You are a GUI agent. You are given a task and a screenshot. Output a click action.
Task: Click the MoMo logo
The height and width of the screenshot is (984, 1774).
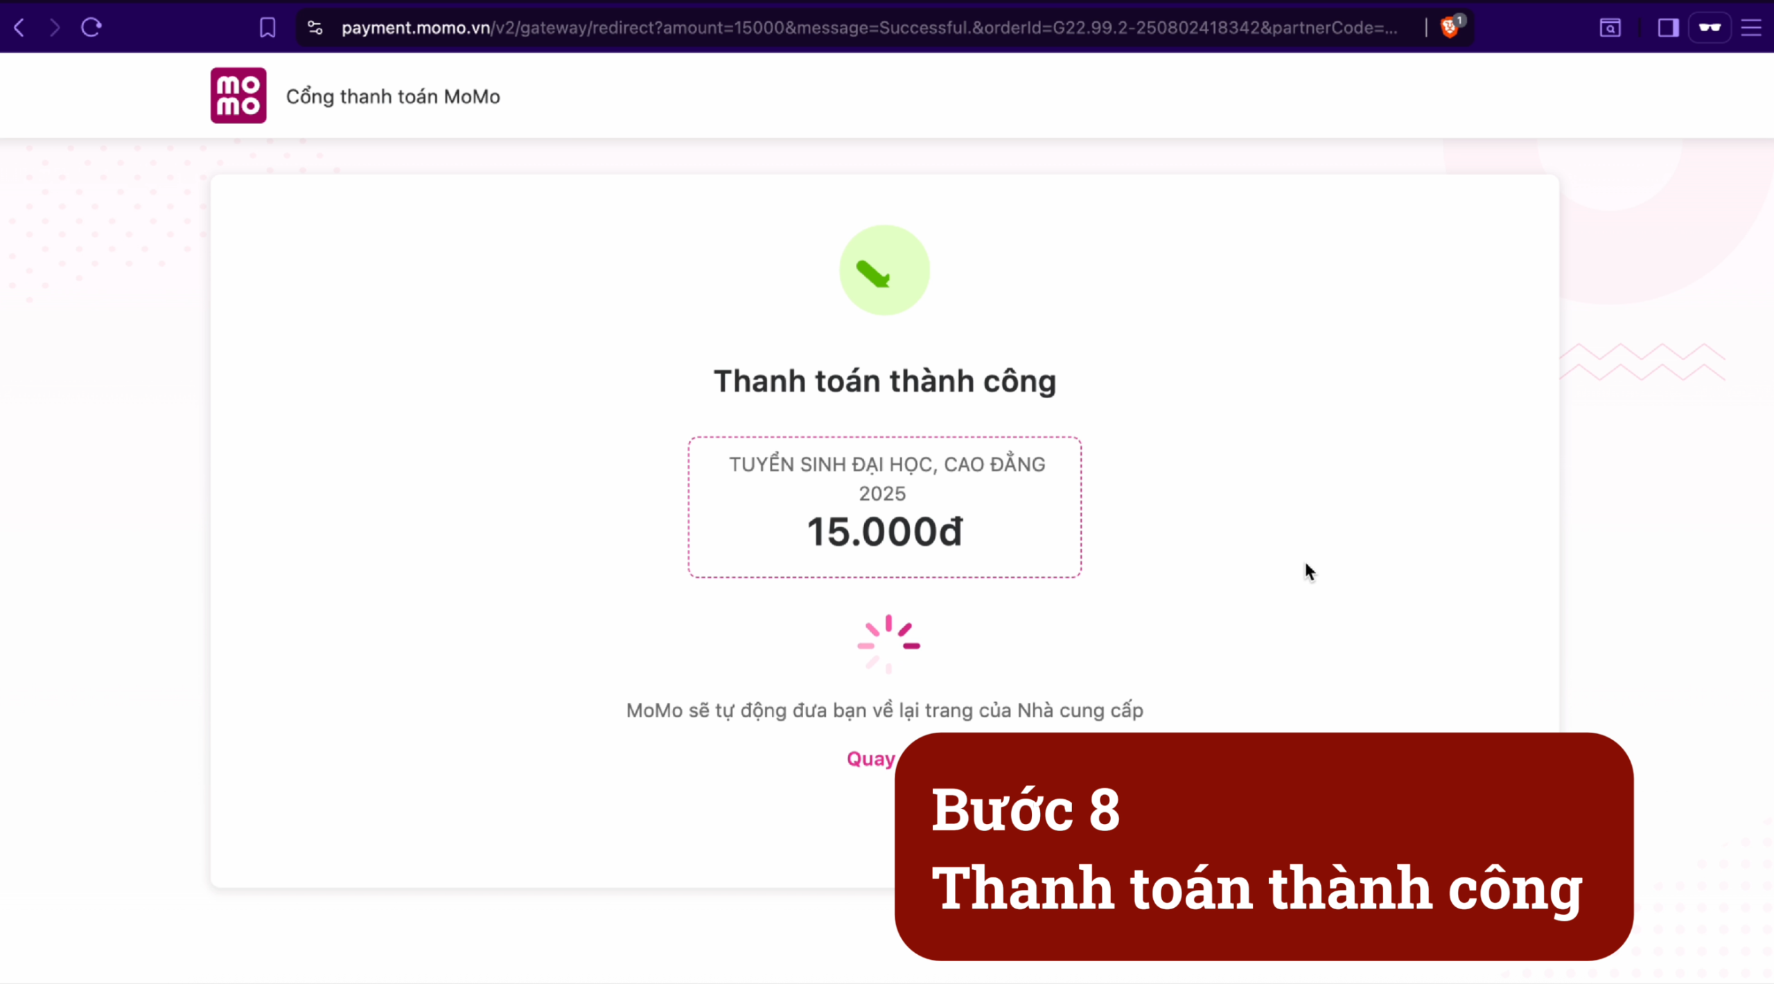tap(238, 96)
